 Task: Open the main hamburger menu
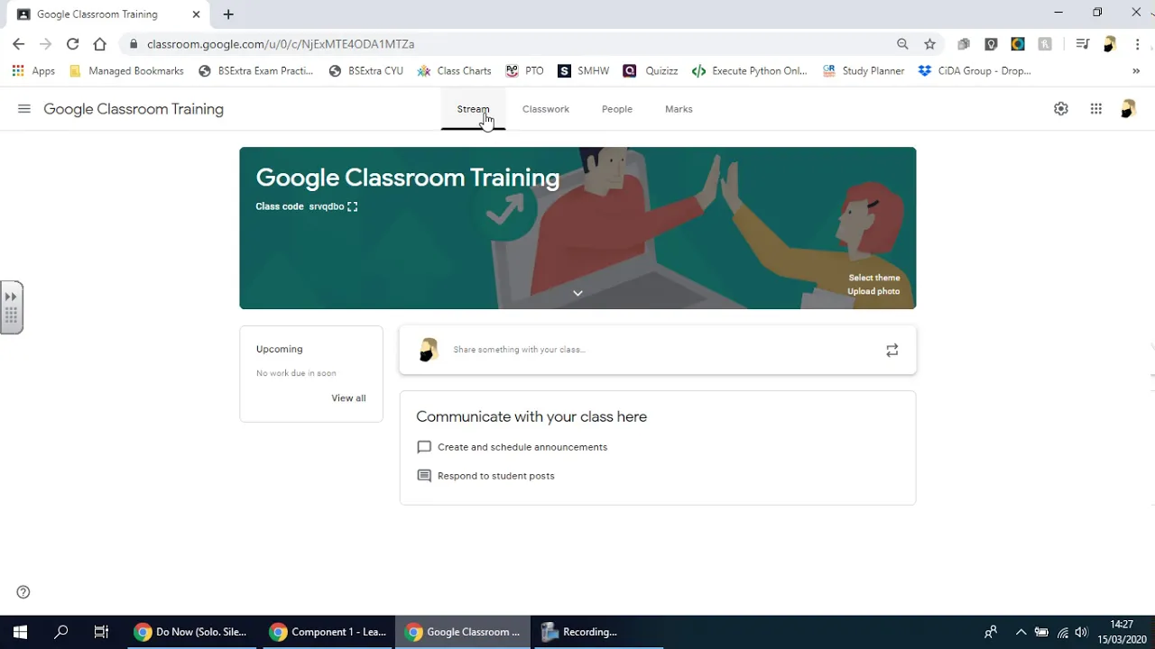(x=24, y=109)
